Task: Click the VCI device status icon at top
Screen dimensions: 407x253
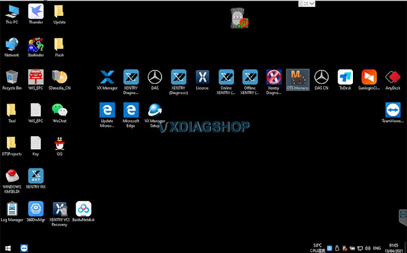Action: (x=239, y=18)
